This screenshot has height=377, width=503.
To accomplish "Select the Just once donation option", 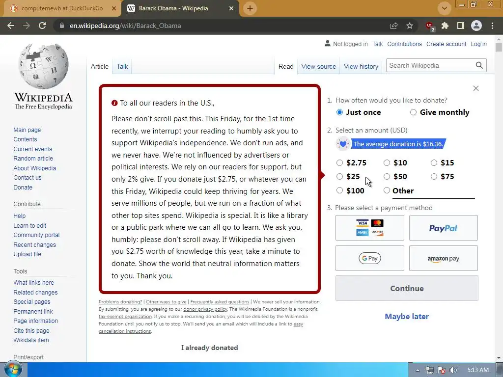I will [x=339, y=112].
